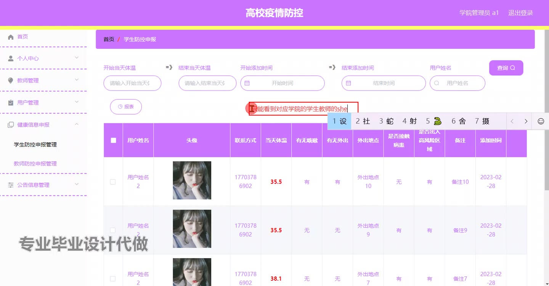Open 学生防控申报管理 submenu item
Screen dimensions: 549x286
(35, 145)
